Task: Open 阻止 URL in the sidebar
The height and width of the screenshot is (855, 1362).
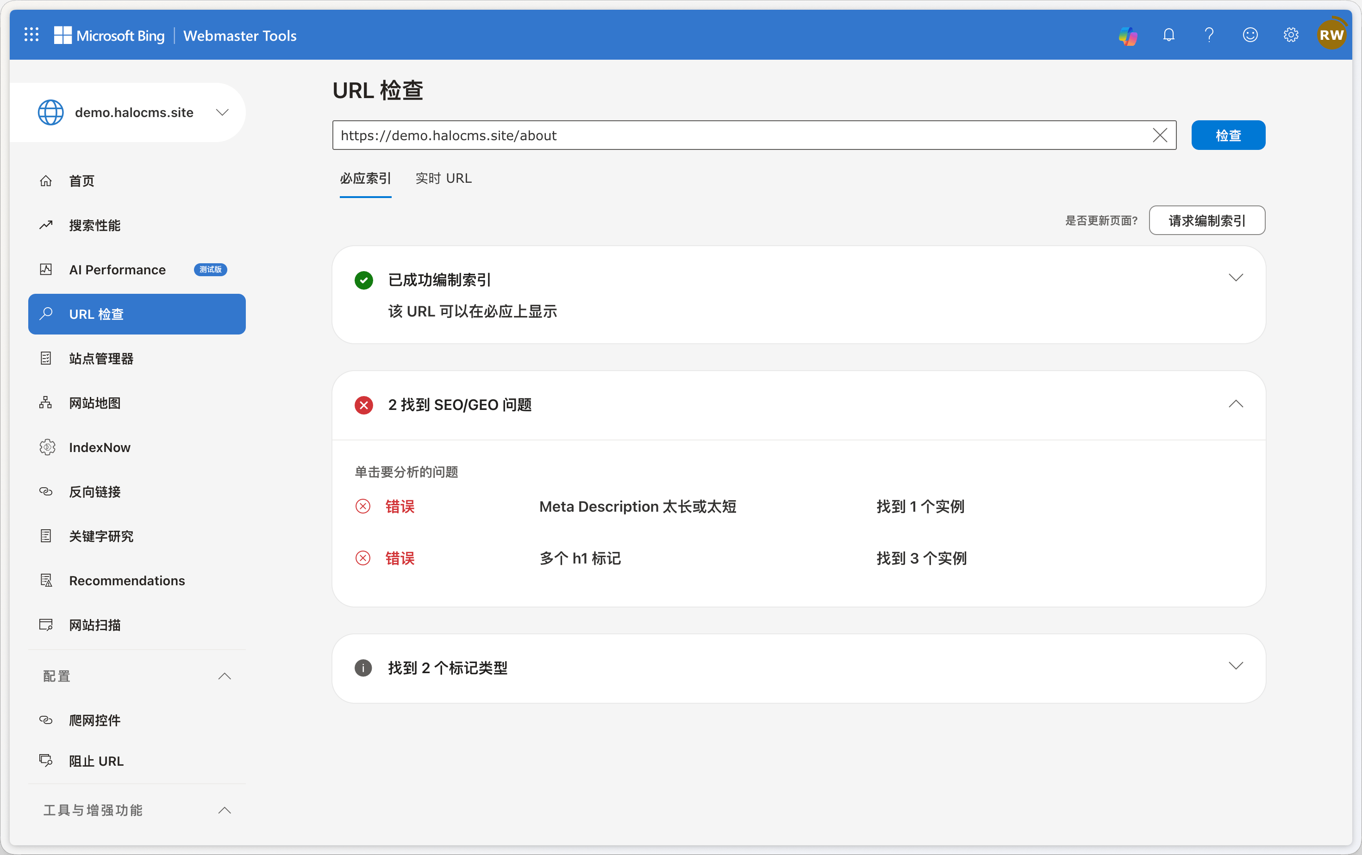Action: click(137, 761)
